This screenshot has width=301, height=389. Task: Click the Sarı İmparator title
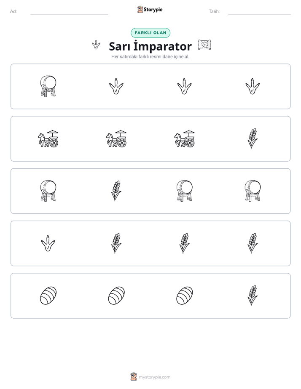coord(150,46)
